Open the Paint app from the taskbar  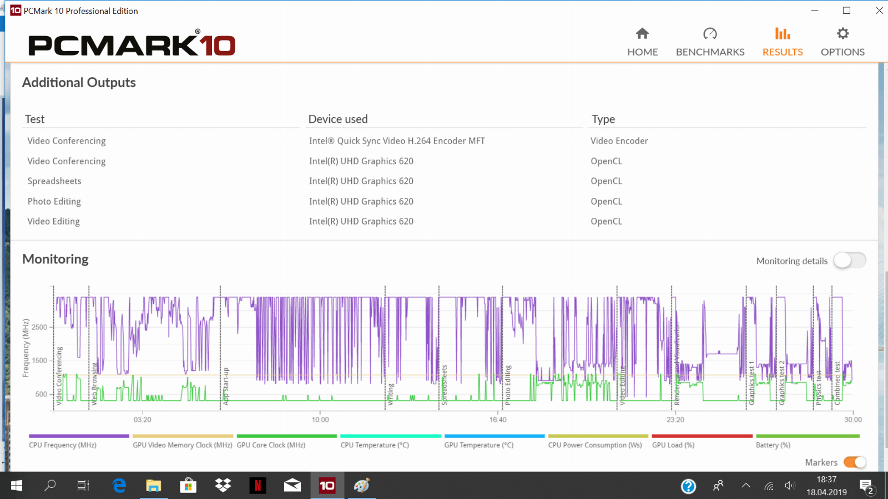coord(362,486)
